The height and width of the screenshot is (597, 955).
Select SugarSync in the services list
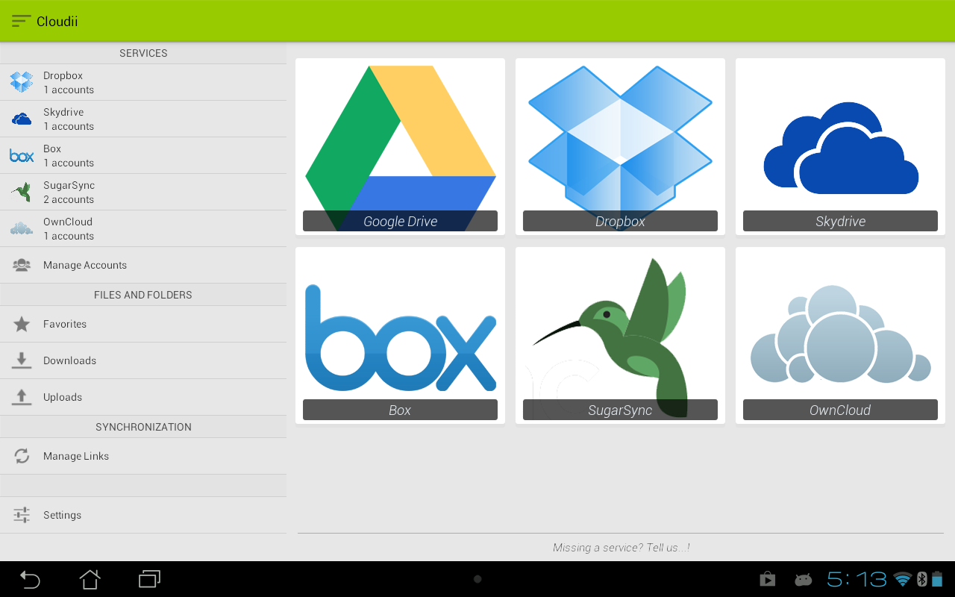pyautogui.click(x=143, y=192)
